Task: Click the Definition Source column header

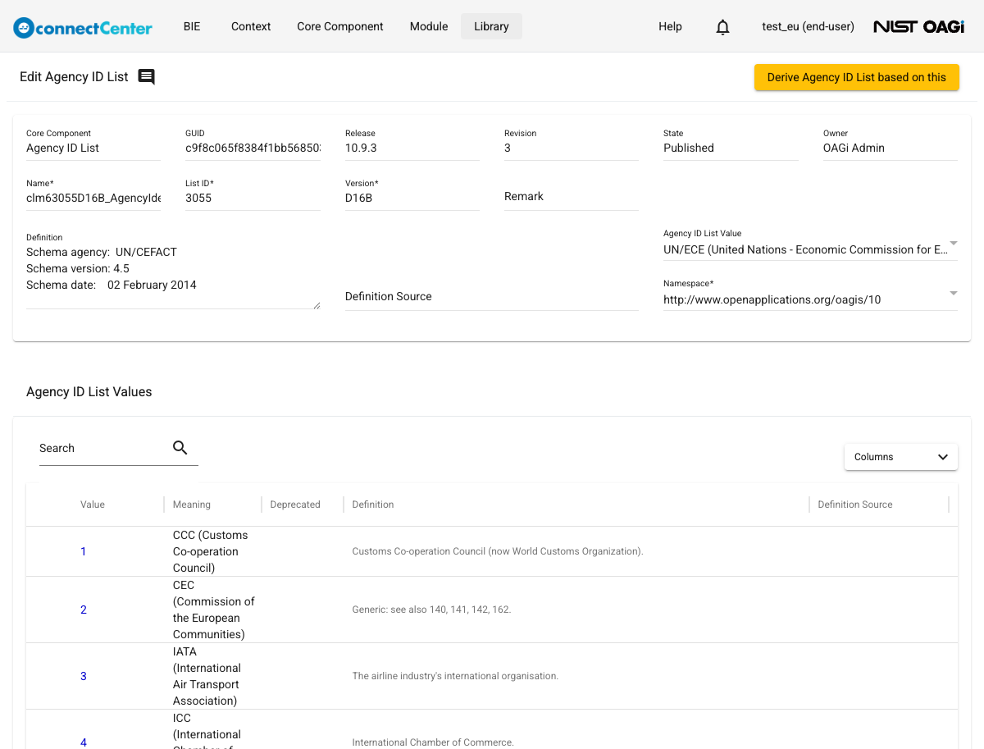Action: click(x=855, y=505)
